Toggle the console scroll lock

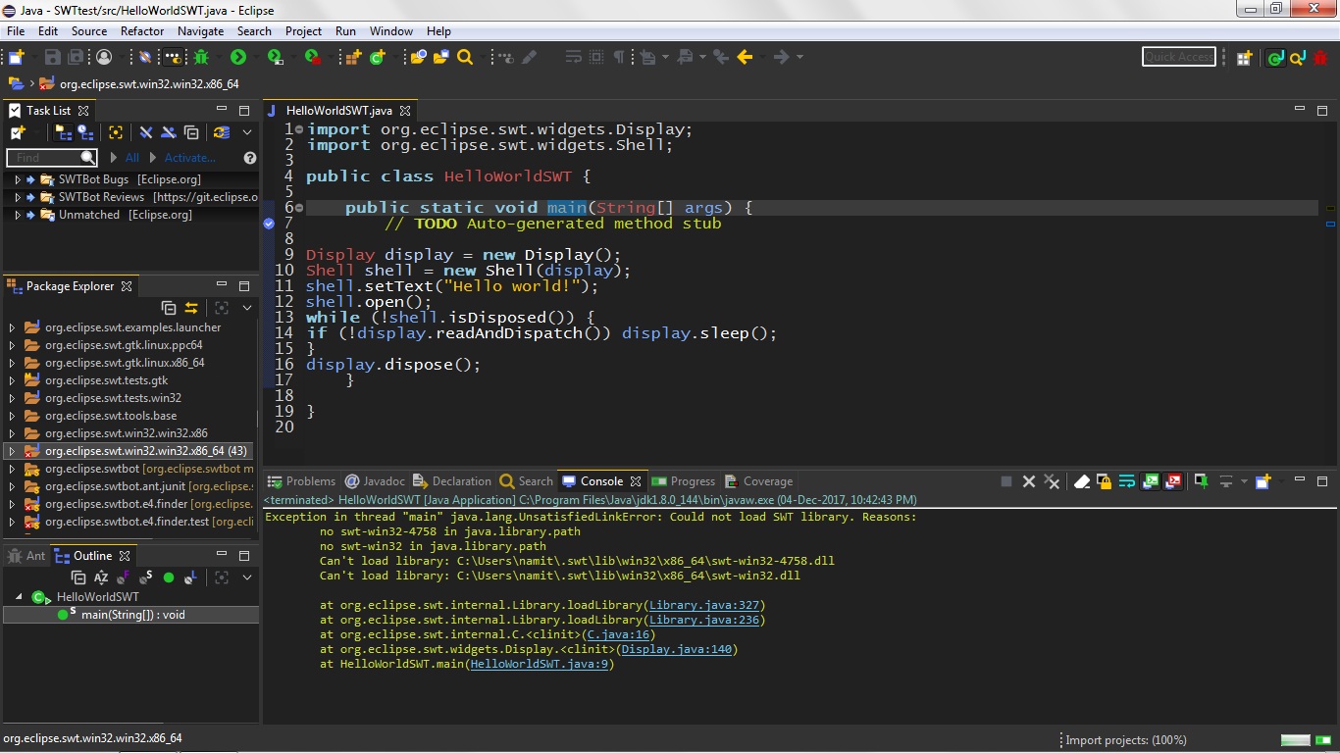tap(1104, 481)
